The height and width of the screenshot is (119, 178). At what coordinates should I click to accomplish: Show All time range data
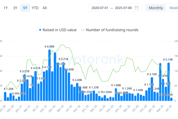45,8
